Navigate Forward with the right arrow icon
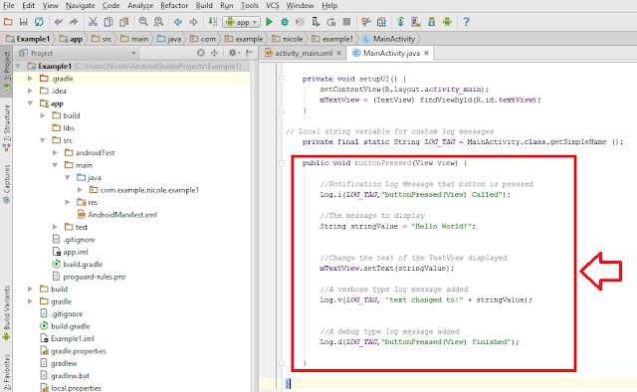The width and height of the screenshot is (637, 392). pos(193,22)
